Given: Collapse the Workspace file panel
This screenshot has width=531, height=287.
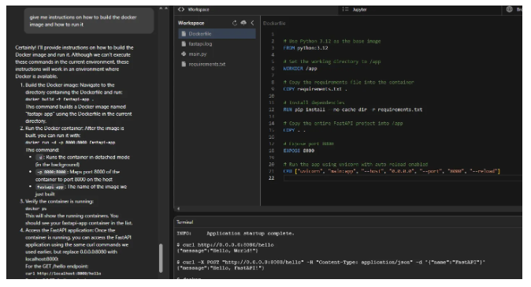Looking at the screenshot, I should (x=252, y=23).
